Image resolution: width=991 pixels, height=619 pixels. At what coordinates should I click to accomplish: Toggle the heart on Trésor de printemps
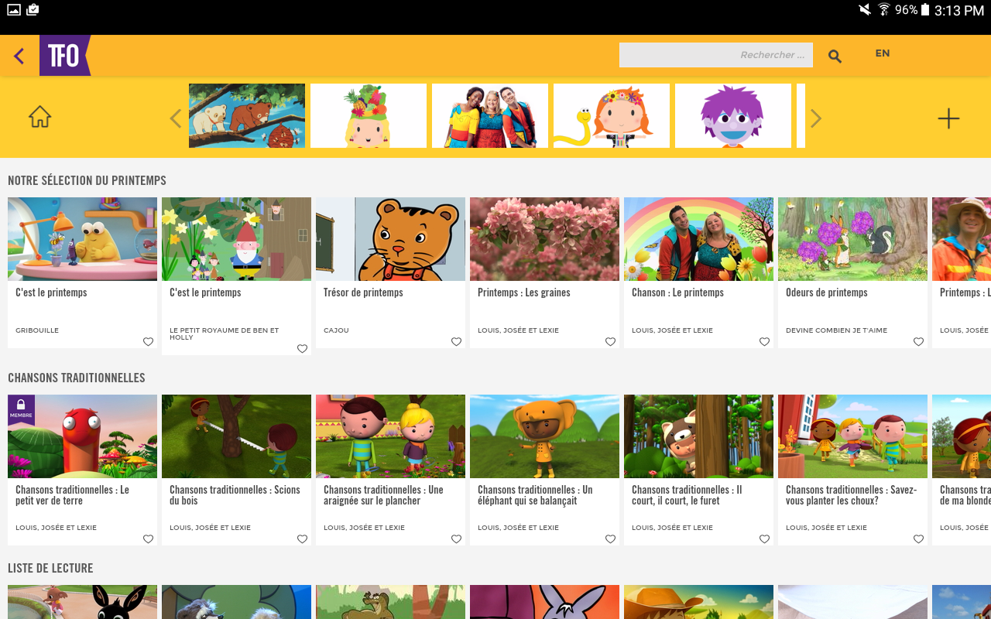coord(456,342)
